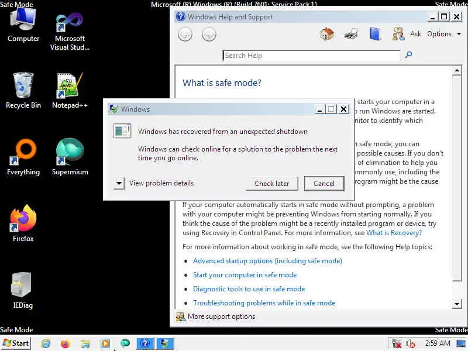Click the Search Help magnifier icon
Image resolution: width=468 pixels, height=351 pixels.
pyautogui.click(x=408, y=54)
